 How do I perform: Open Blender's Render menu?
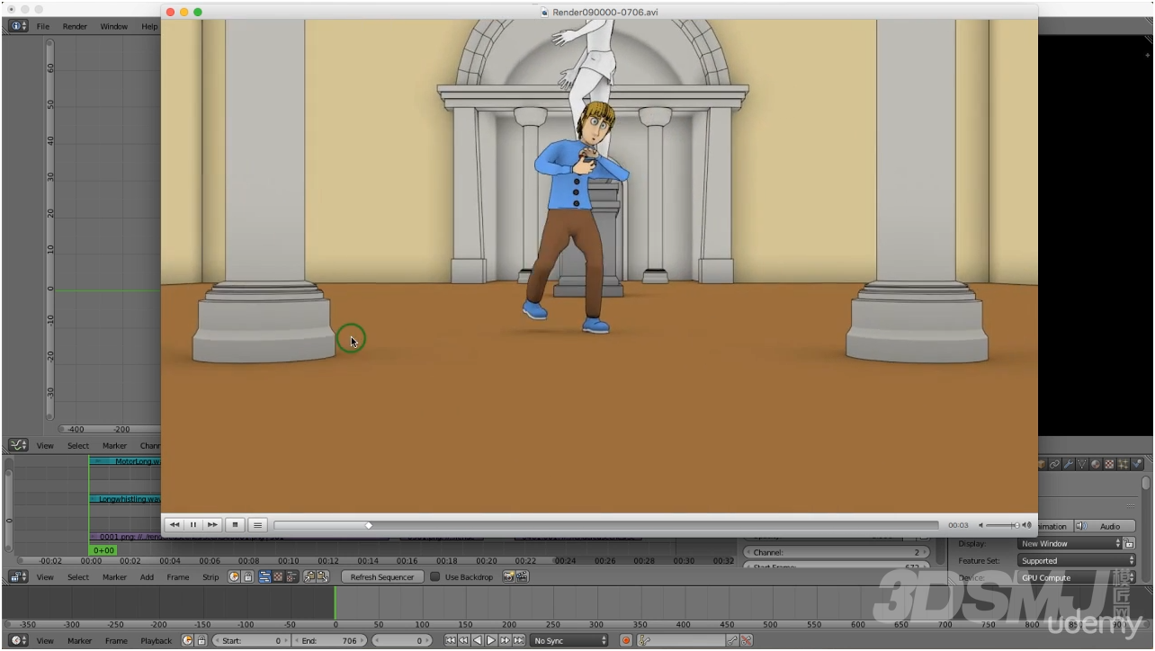[x=75, y=26]
